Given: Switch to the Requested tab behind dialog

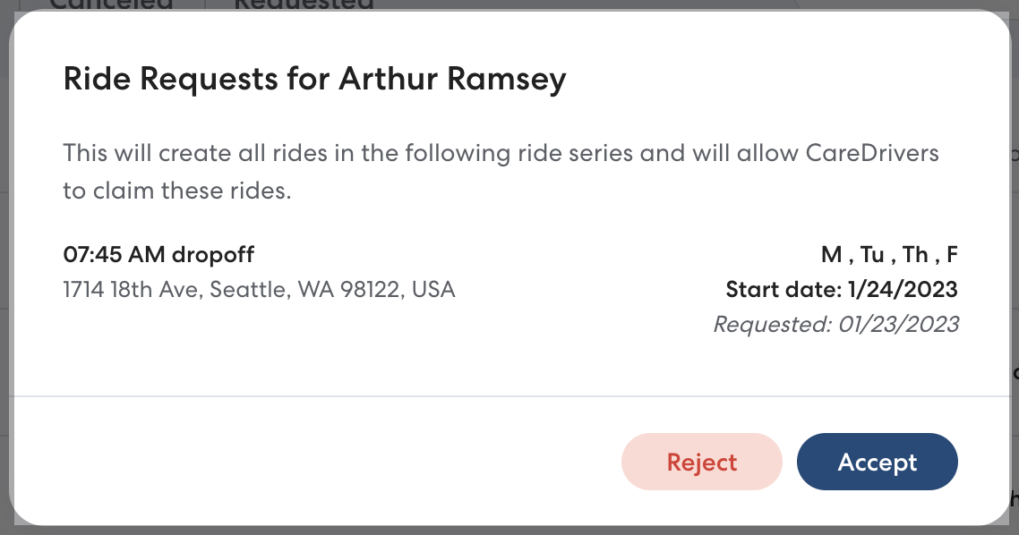Looking at the screenshot, I should (304, 5).
